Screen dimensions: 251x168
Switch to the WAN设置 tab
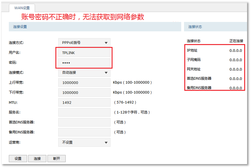click(x=22, y=8)
